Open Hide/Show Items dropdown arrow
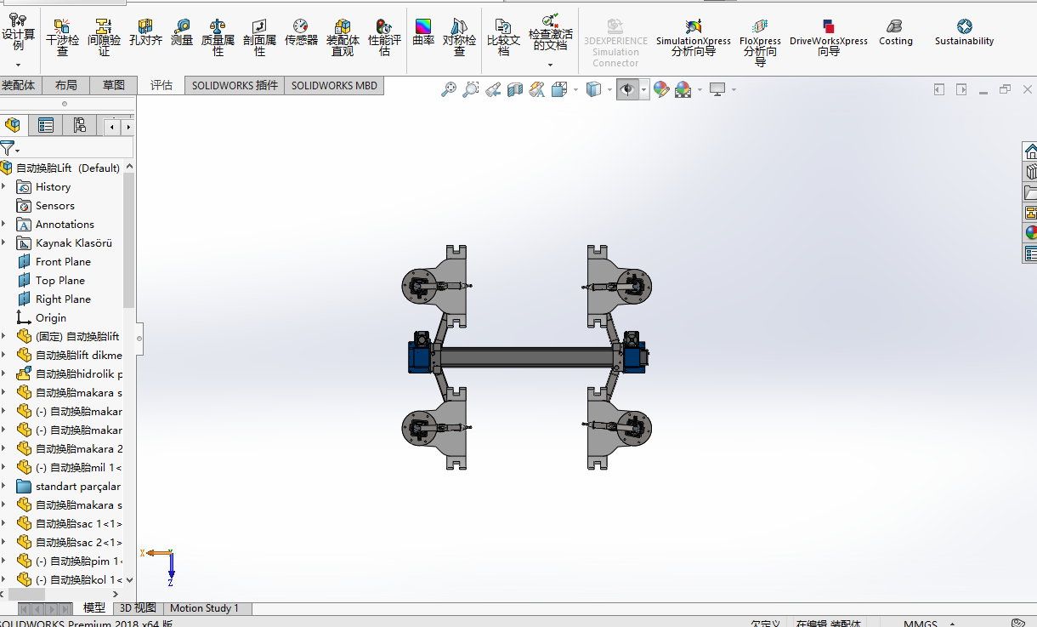 tap(644, 89)
